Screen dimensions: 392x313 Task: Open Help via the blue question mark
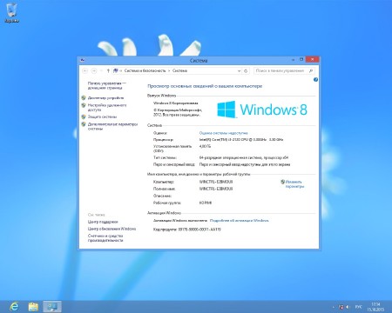tap(315, 79)
